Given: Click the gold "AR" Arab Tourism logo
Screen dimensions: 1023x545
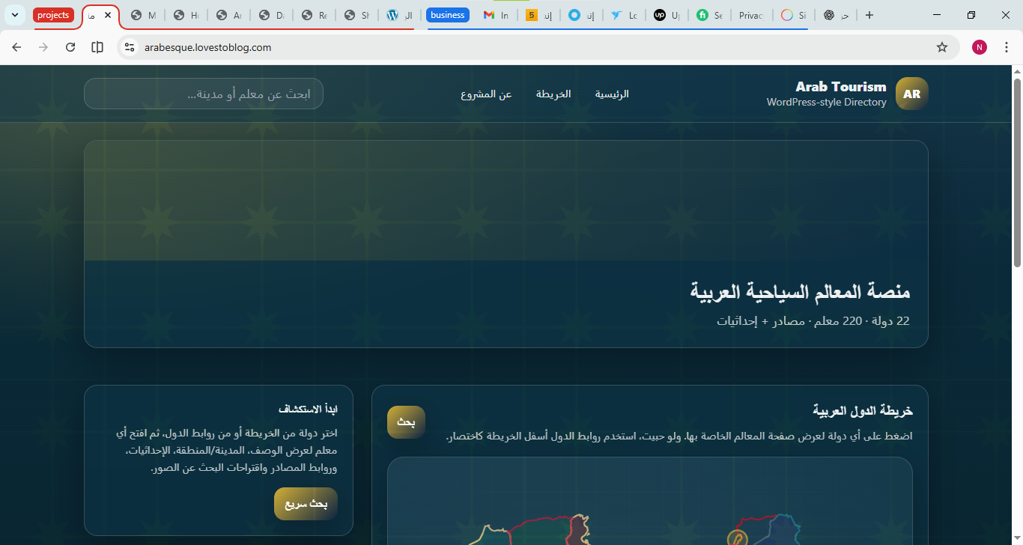Looking at the screenshot, I should point(911,94).
